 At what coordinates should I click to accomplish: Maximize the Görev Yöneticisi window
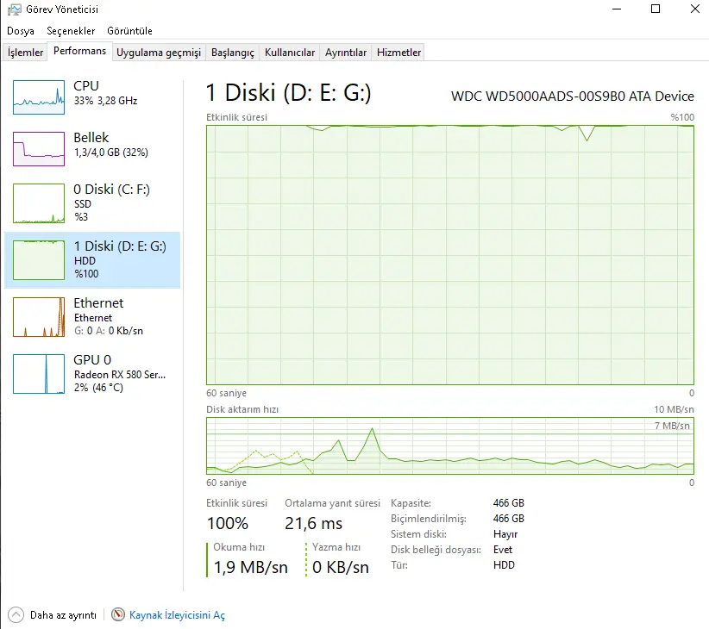[656, 9]
